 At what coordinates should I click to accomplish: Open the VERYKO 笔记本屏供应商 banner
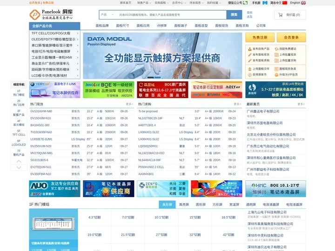(x=55, y=90)
